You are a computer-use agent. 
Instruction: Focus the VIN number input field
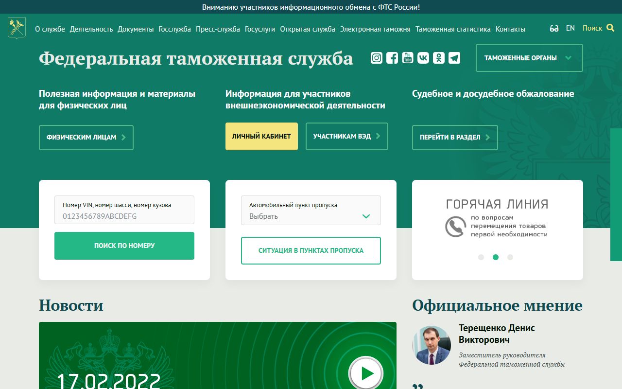(124, 210)
